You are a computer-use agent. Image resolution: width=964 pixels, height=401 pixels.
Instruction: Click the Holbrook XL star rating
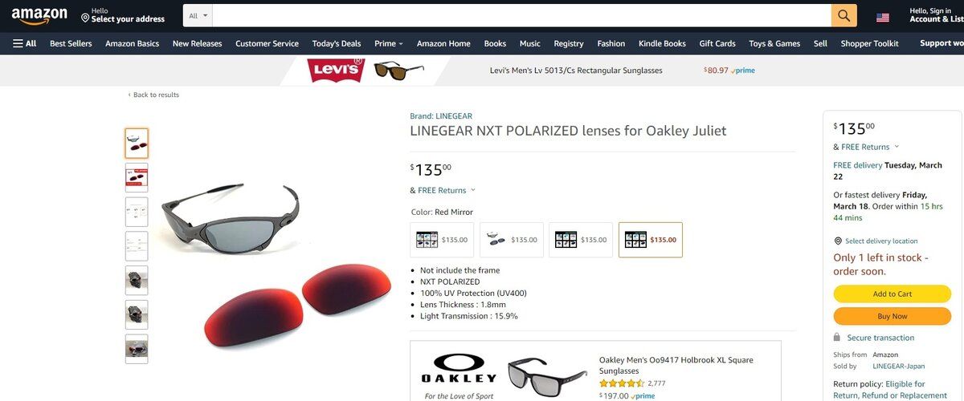(x=622, y=383)
